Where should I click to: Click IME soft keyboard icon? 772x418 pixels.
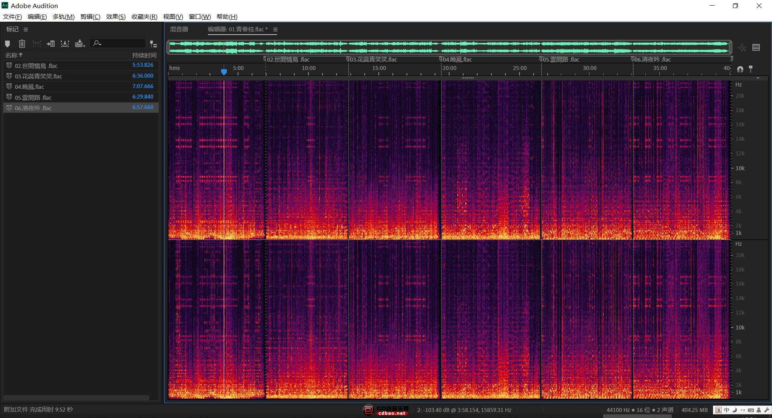pos(751,410)
